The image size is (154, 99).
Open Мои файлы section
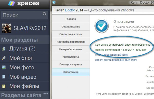tap(25, 86)
